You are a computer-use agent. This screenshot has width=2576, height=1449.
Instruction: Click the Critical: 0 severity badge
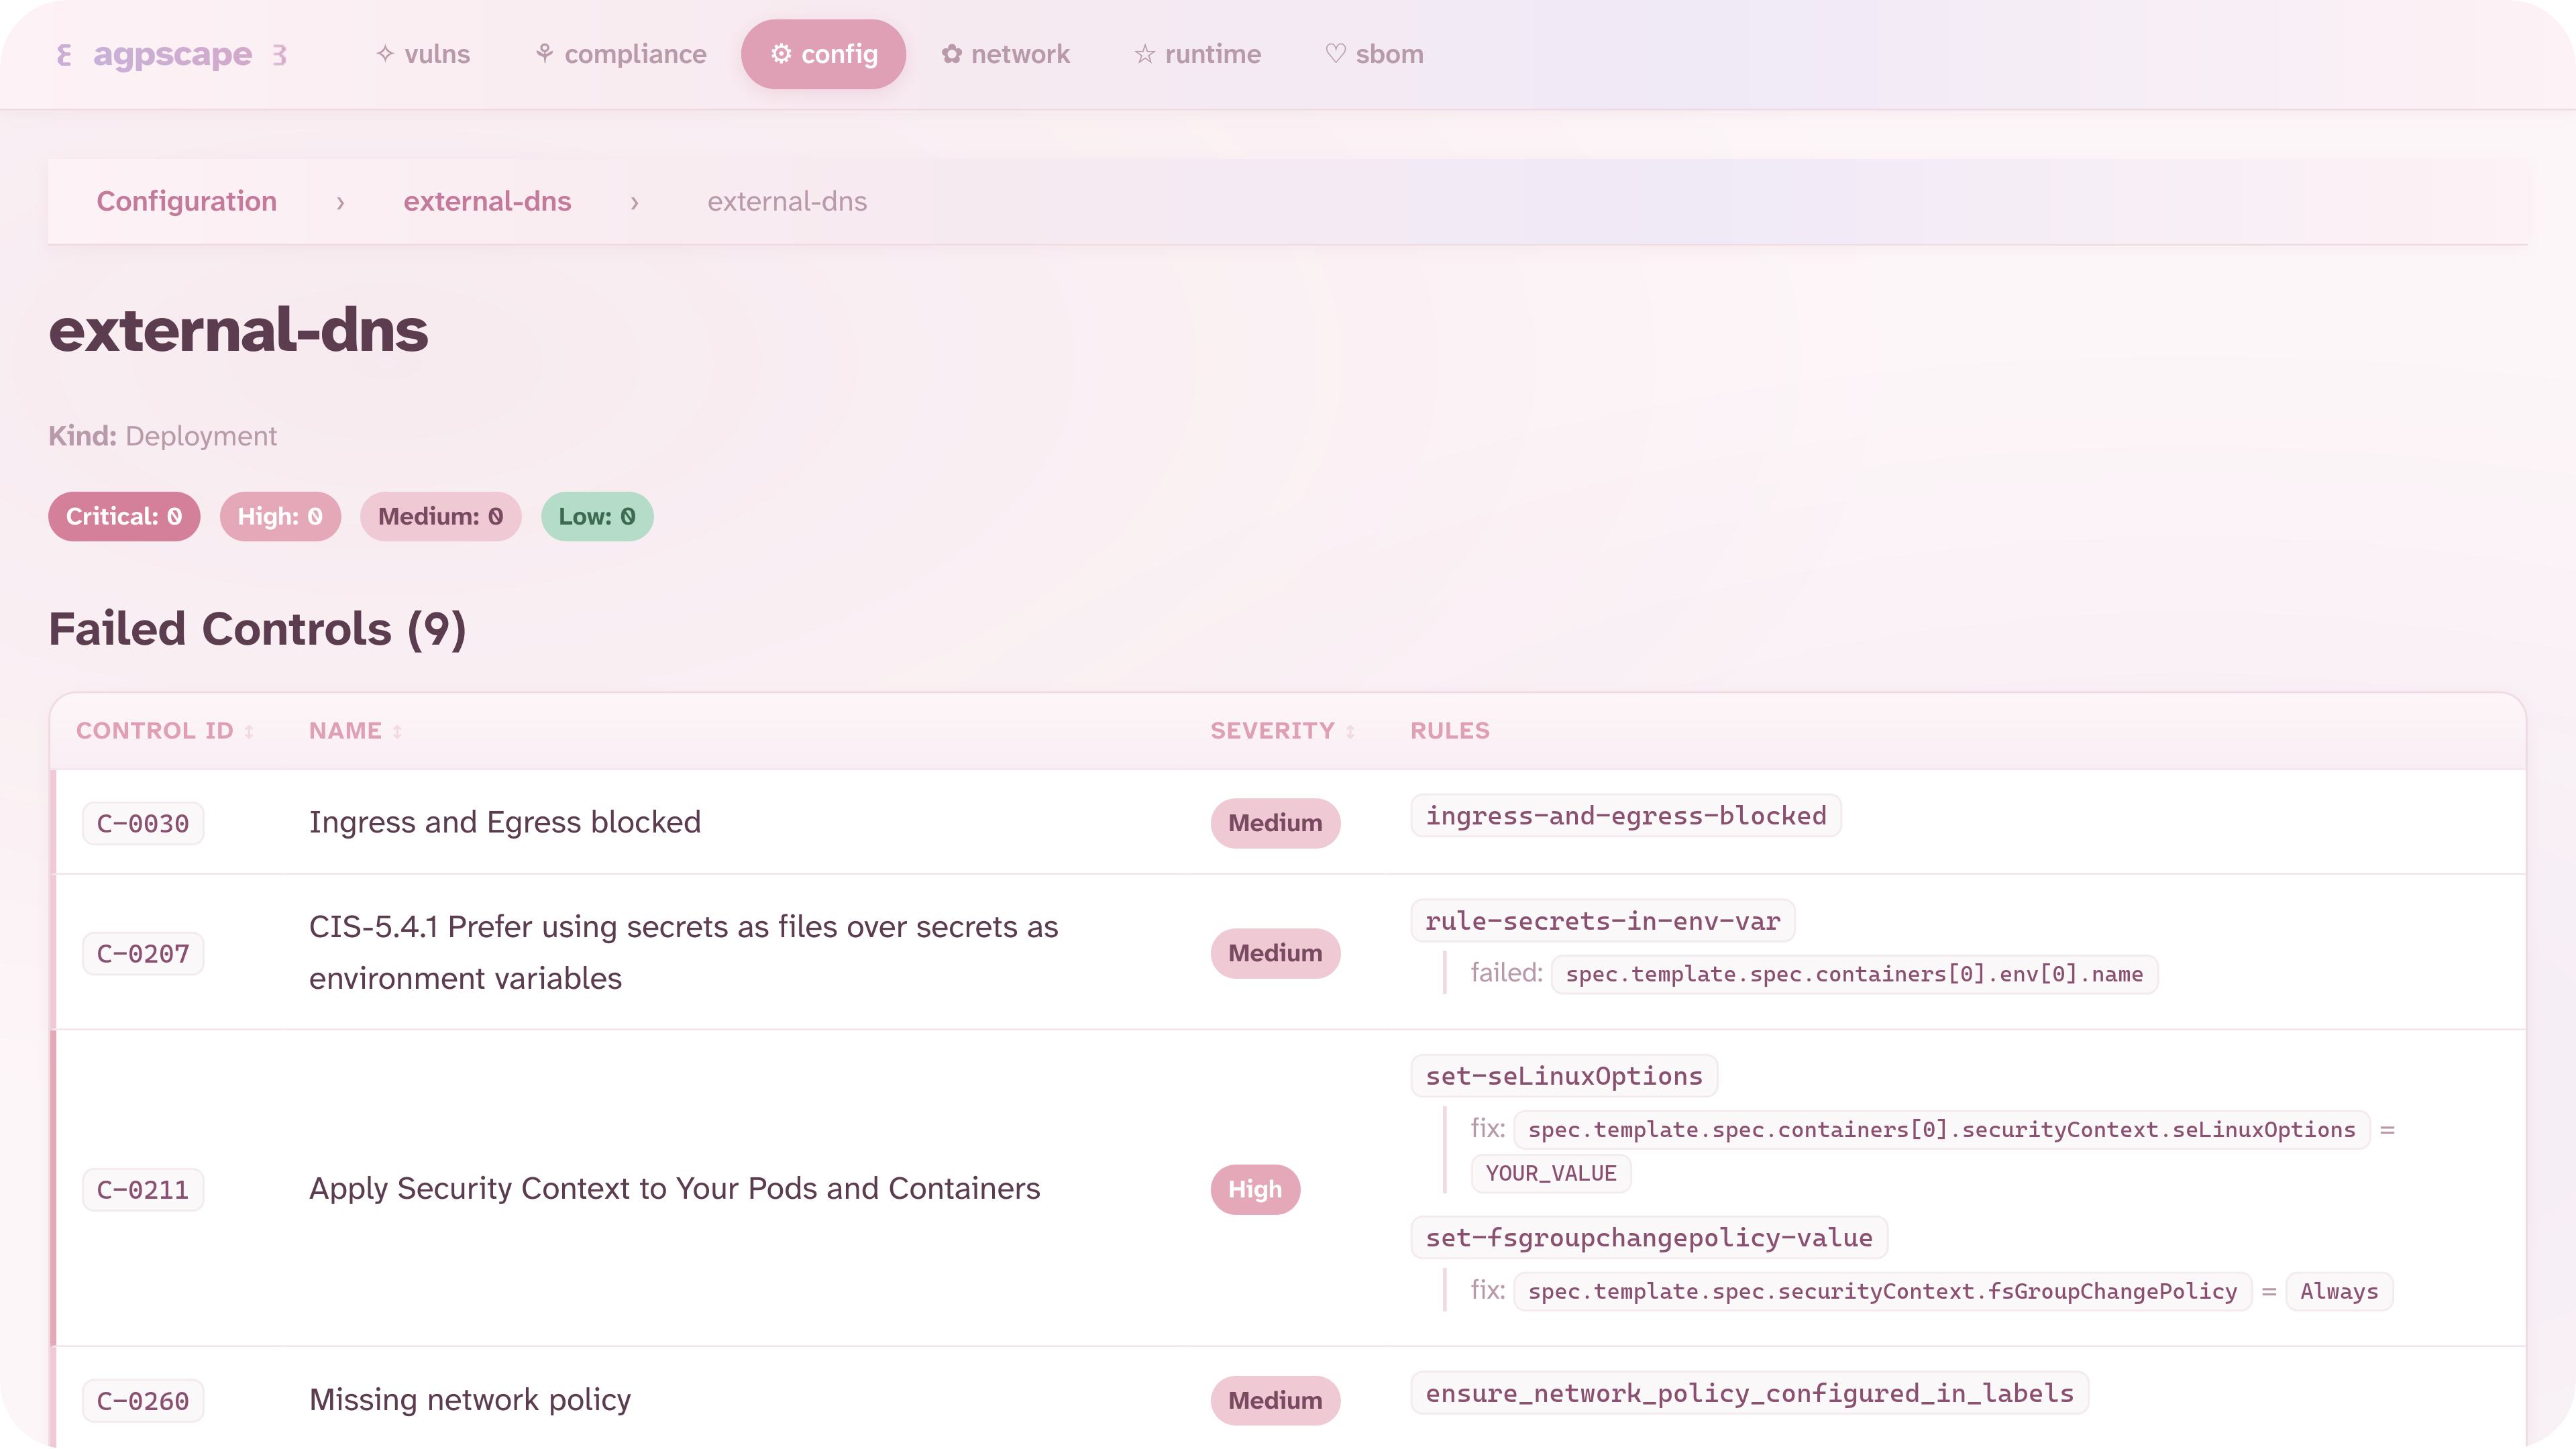coord(124,516)
